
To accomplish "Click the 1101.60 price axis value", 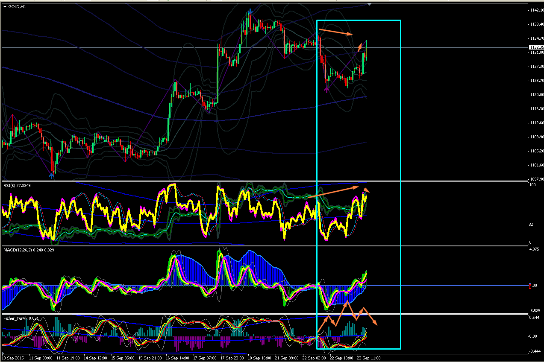I will tap(536, 165).
